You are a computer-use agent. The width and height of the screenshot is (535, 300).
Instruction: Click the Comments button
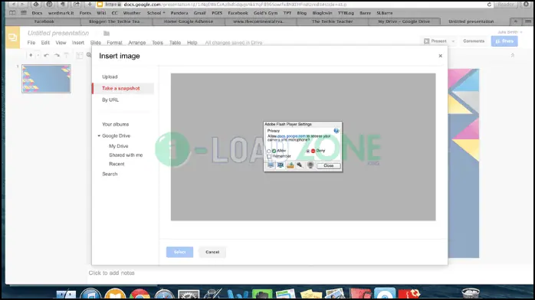point(474,41)
